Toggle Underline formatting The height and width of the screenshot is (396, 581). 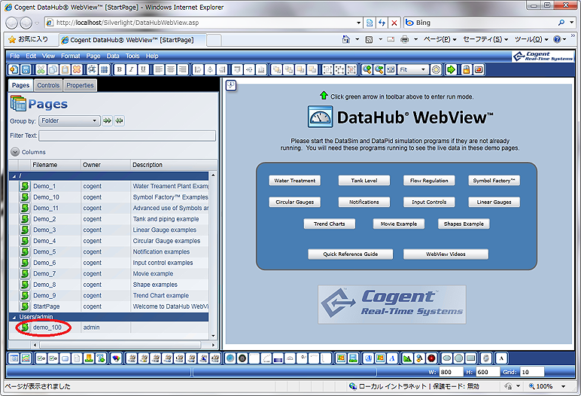pos(144,69)
